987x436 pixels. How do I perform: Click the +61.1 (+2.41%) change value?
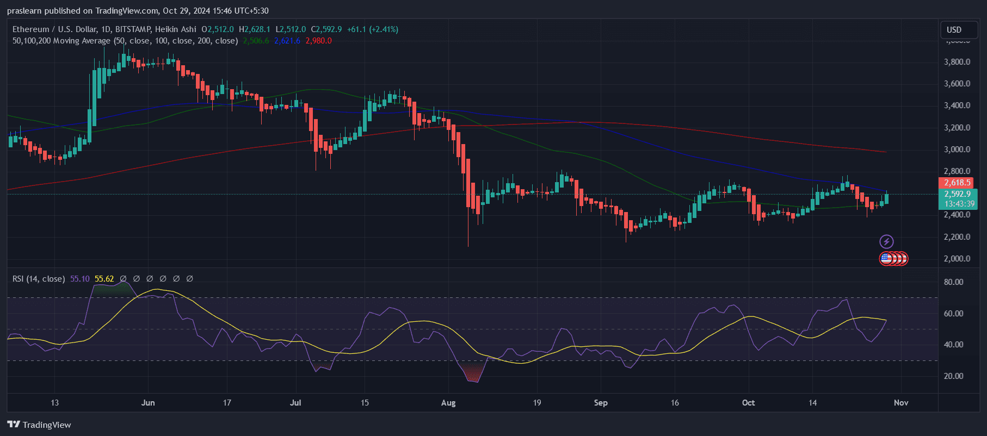[x=373, y=29]
